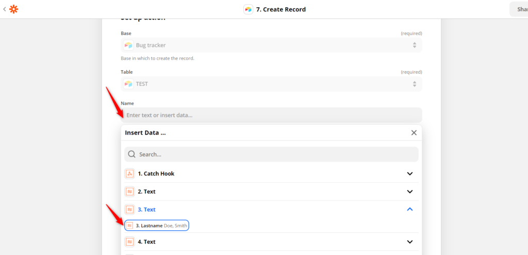Open the Table dropdown showing TEST
This screenshot has height=255, width=528.
click(271, 84)
